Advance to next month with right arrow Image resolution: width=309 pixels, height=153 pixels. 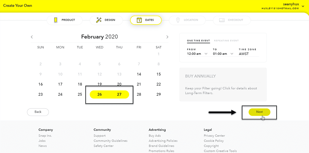point(167,37)
